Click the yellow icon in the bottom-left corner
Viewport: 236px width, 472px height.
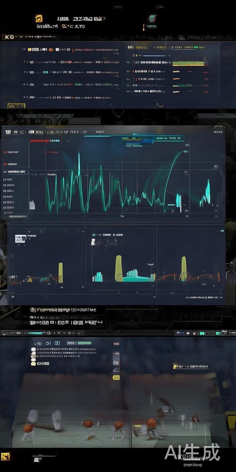[x=6, y=456]
